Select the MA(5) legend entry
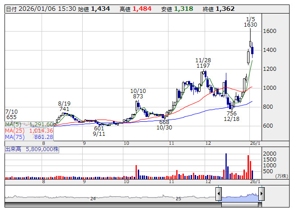Viewport: 295px width, 212px height. click(30, 124)
